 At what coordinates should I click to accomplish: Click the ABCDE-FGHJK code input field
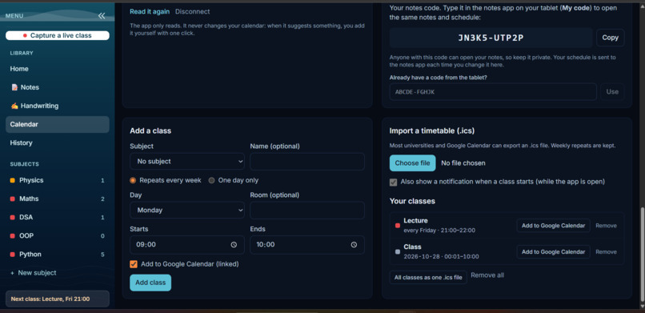pos(493,92)
